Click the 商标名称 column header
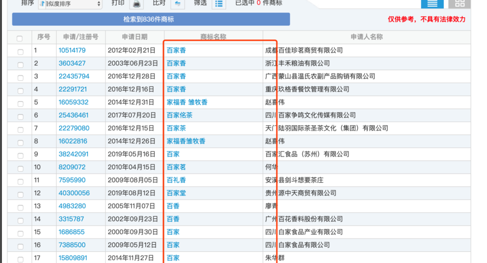The width and height of the screenshot is (487, 263). click(x=213, y=37)
